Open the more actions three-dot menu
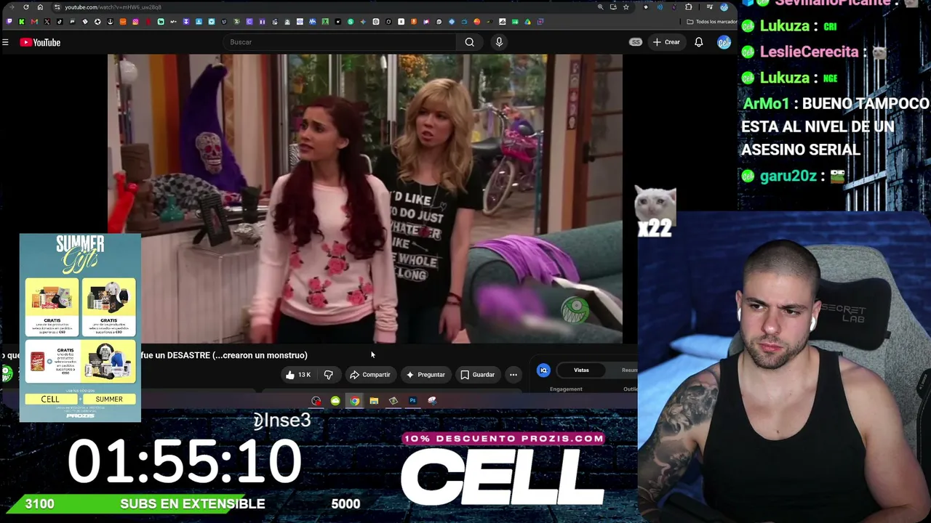This screenshot has height=523, width=931. 514,375
